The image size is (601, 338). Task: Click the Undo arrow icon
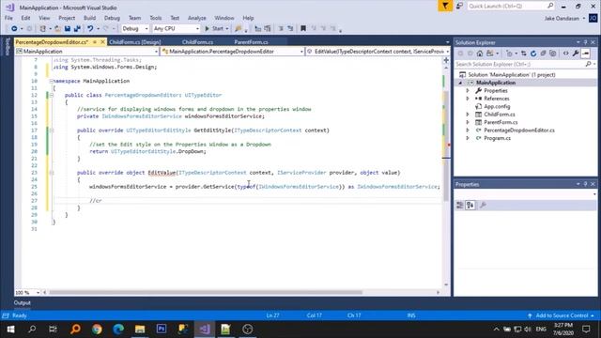tap(90, 28)
